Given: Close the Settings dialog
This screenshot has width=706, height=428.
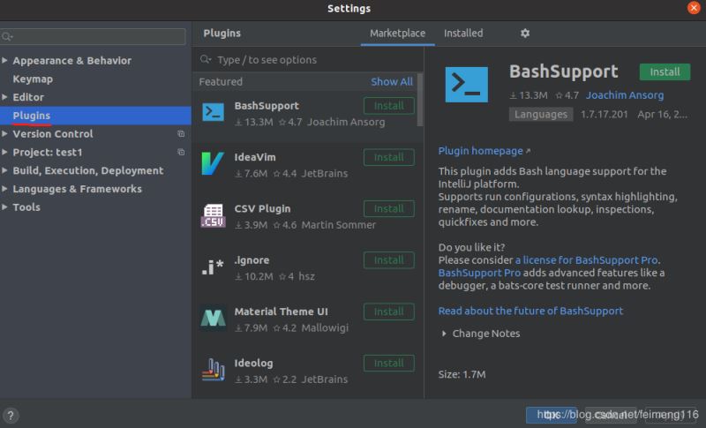Looking at the screenshot, I should [694, 8].
